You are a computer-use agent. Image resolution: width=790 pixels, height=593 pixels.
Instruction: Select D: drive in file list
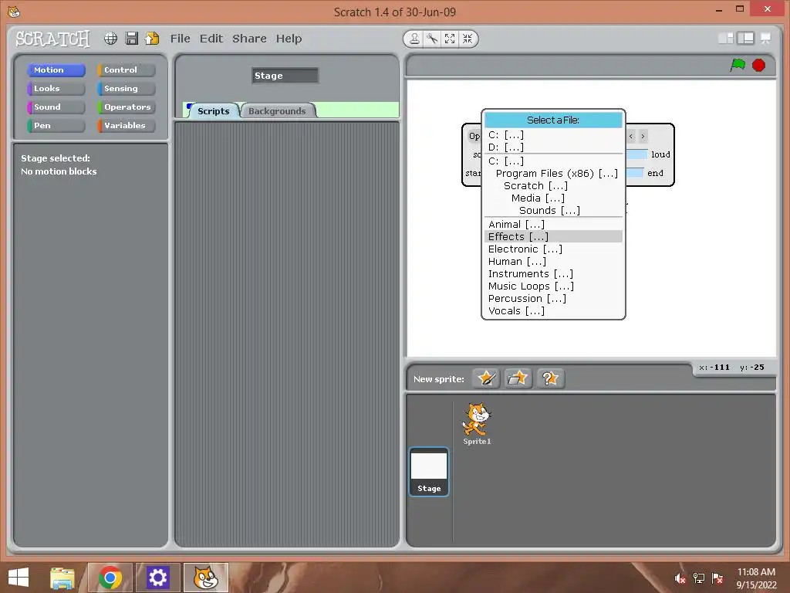[x=553, y=147]
